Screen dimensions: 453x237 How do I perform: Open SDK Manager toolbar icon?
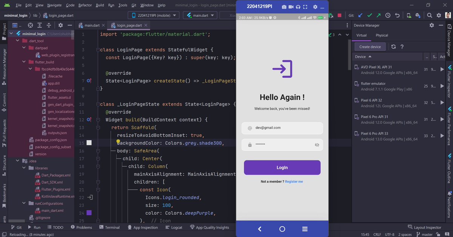(x=418, y=15)
